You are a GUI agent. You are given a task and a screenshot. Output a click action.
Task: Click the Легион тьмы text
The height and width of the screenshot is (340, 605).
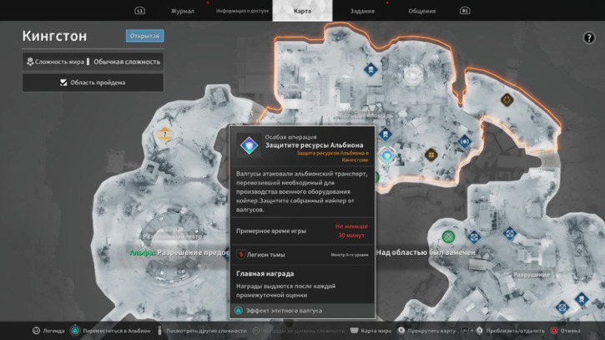click(x=266, y=255)
